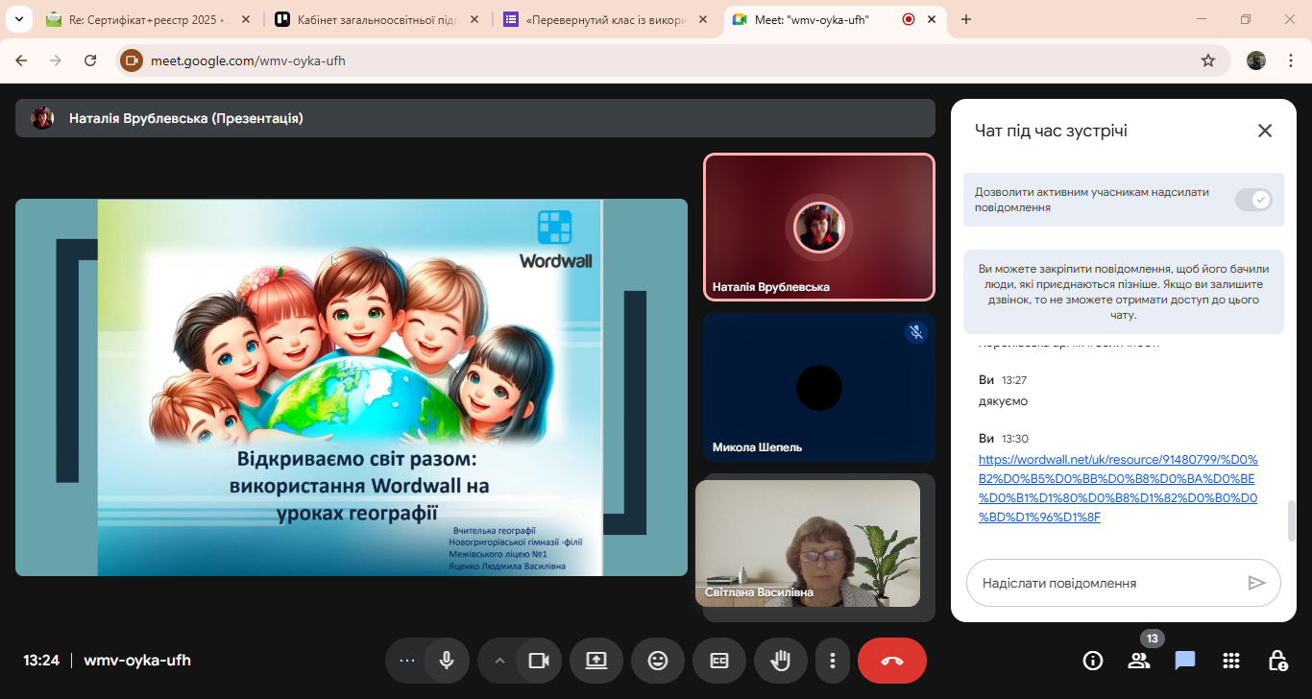Raise your hand in the meeting
The height and width of the screenshot is (699, 1312).
coord(781,661)
